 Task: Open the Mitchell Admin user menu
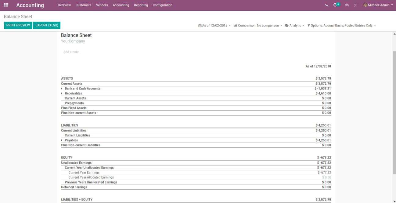click(378, 5)
